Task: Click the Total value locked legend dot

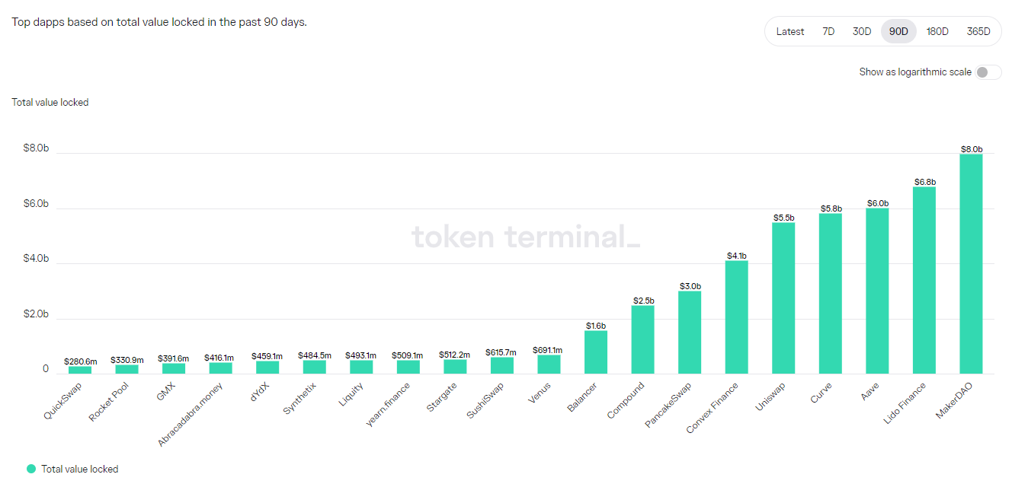Action: coord(31,469)
